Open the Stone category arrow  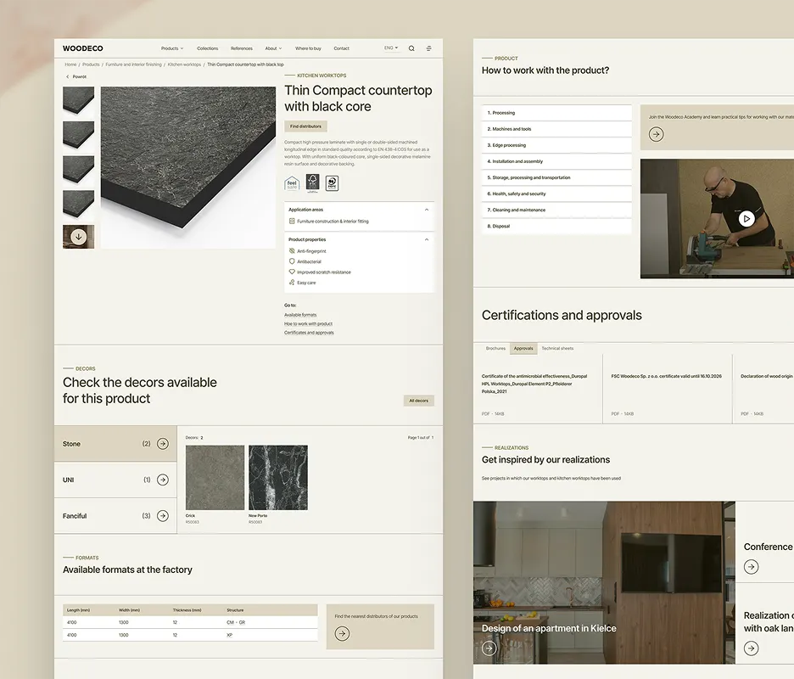(x=163, y=444)
